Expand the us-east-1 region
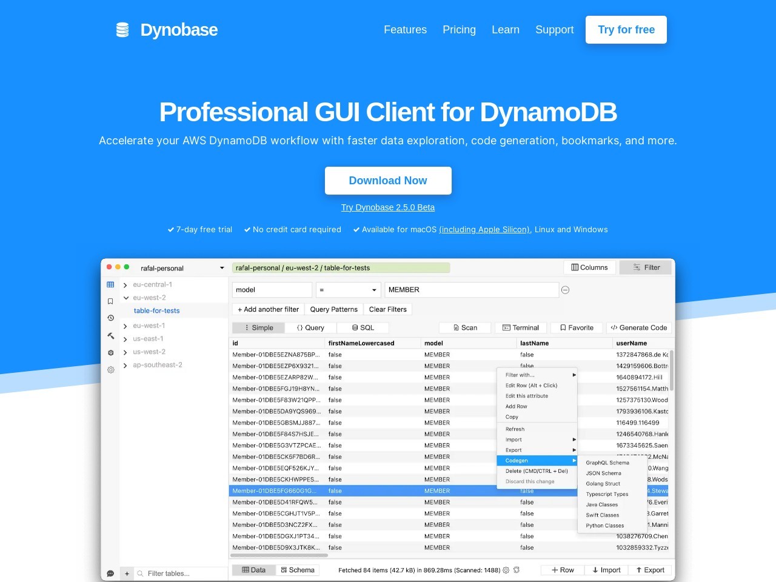The image size is (776, 582). [x=125, y=339]
